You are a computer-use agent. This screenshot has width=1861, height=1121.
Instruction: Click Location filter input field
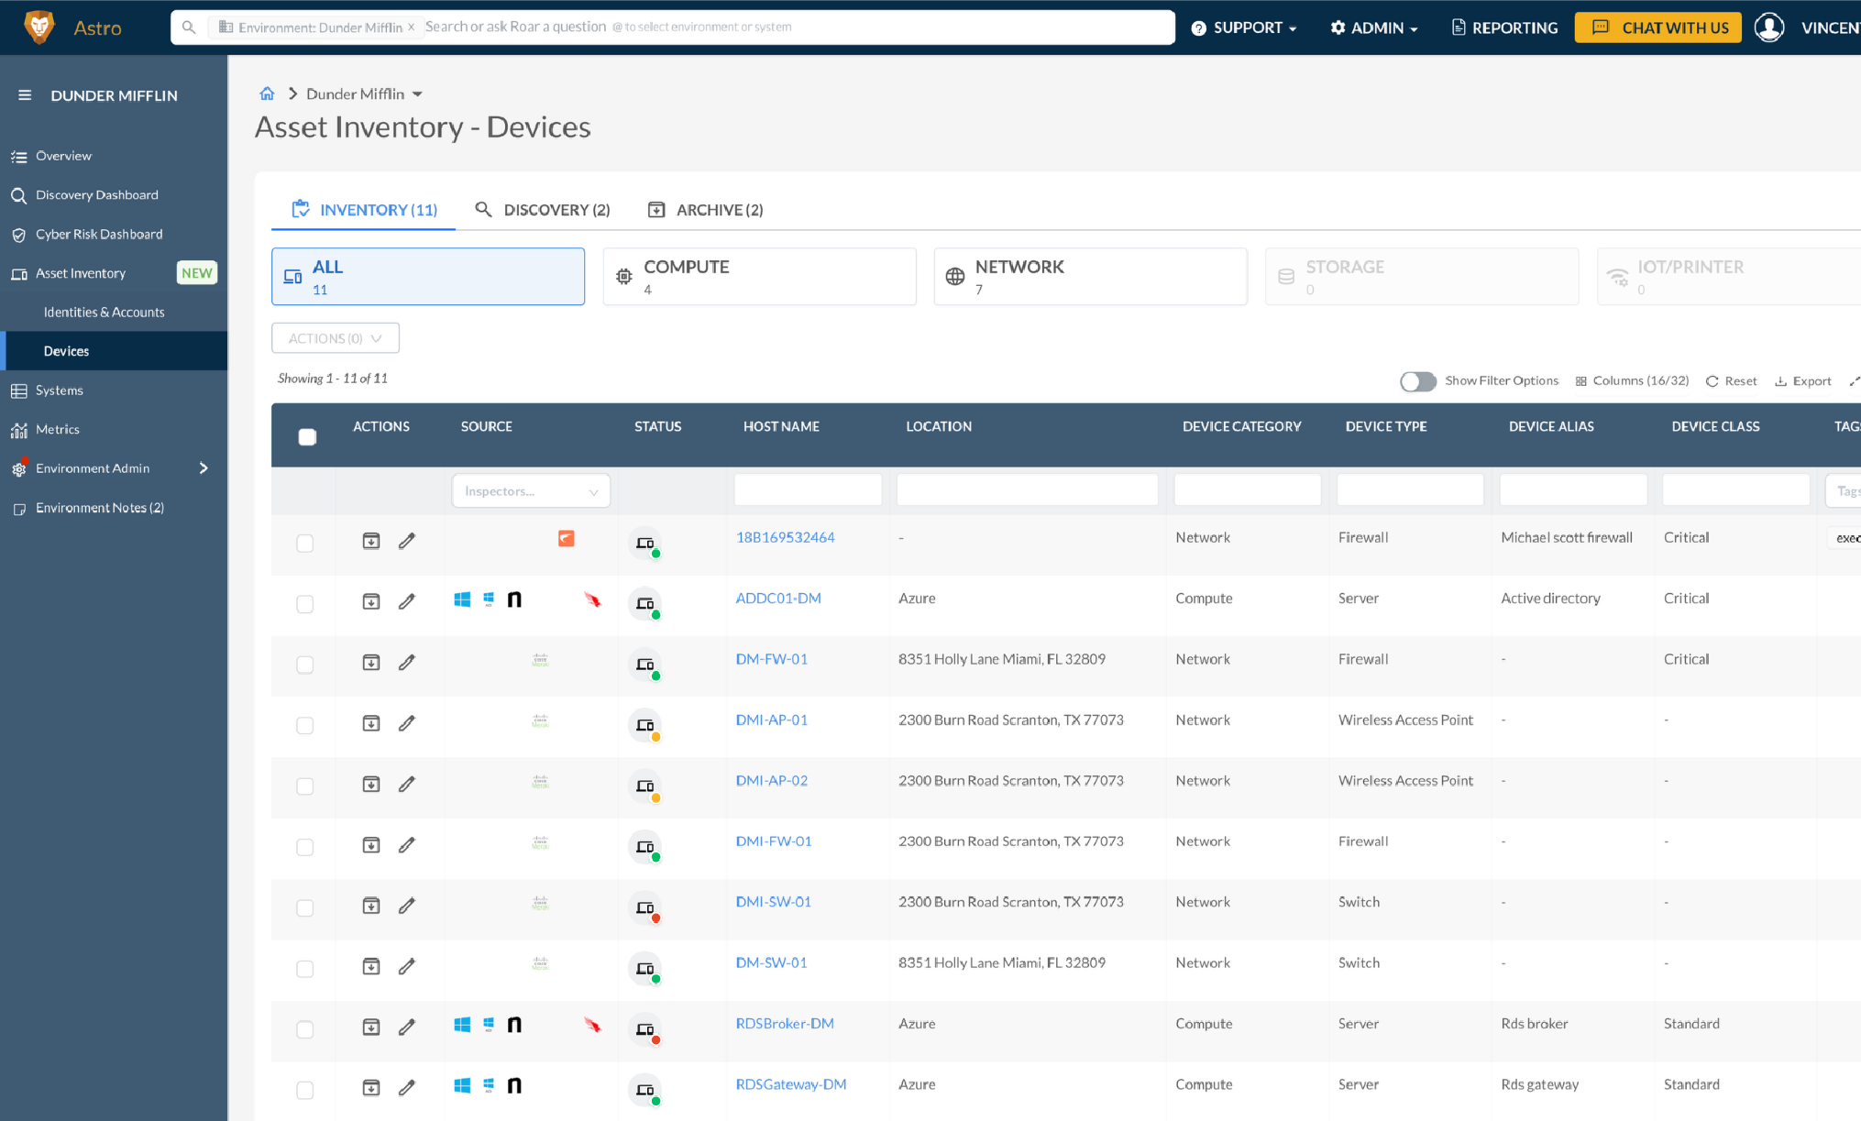(x=1027, y=490)
